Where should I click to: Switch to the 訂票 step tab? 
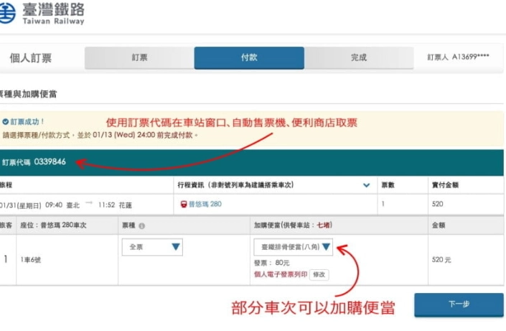click(139, 58)
